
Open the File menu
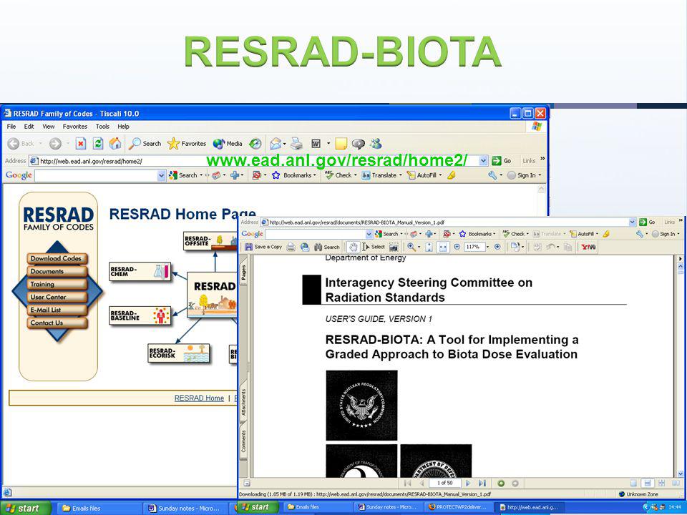click(11, 126)
